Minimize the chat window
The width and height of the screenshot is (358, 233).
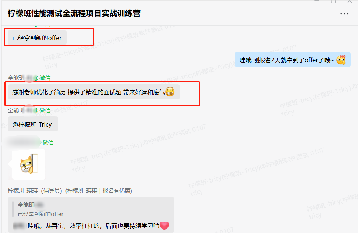316,1
